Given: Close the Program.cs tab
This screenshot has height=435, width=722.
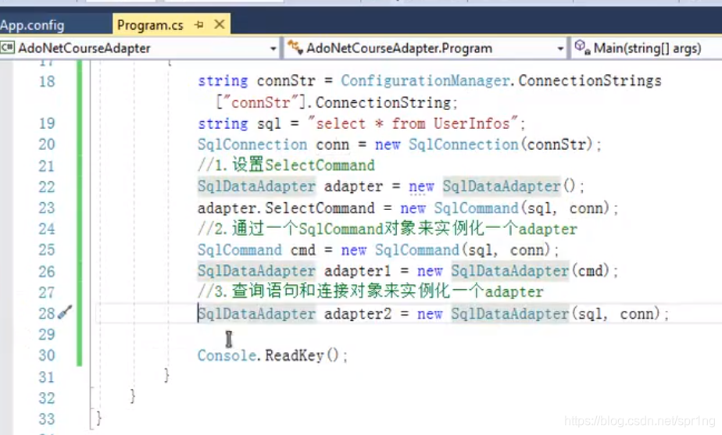Looking at the screenshot, I should click(x=220, y=24).
